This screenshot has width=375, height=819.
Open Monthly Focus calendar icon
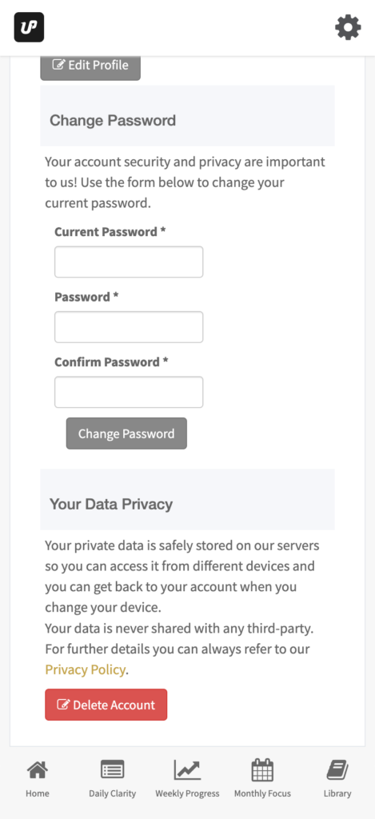(x=262, y=769)
